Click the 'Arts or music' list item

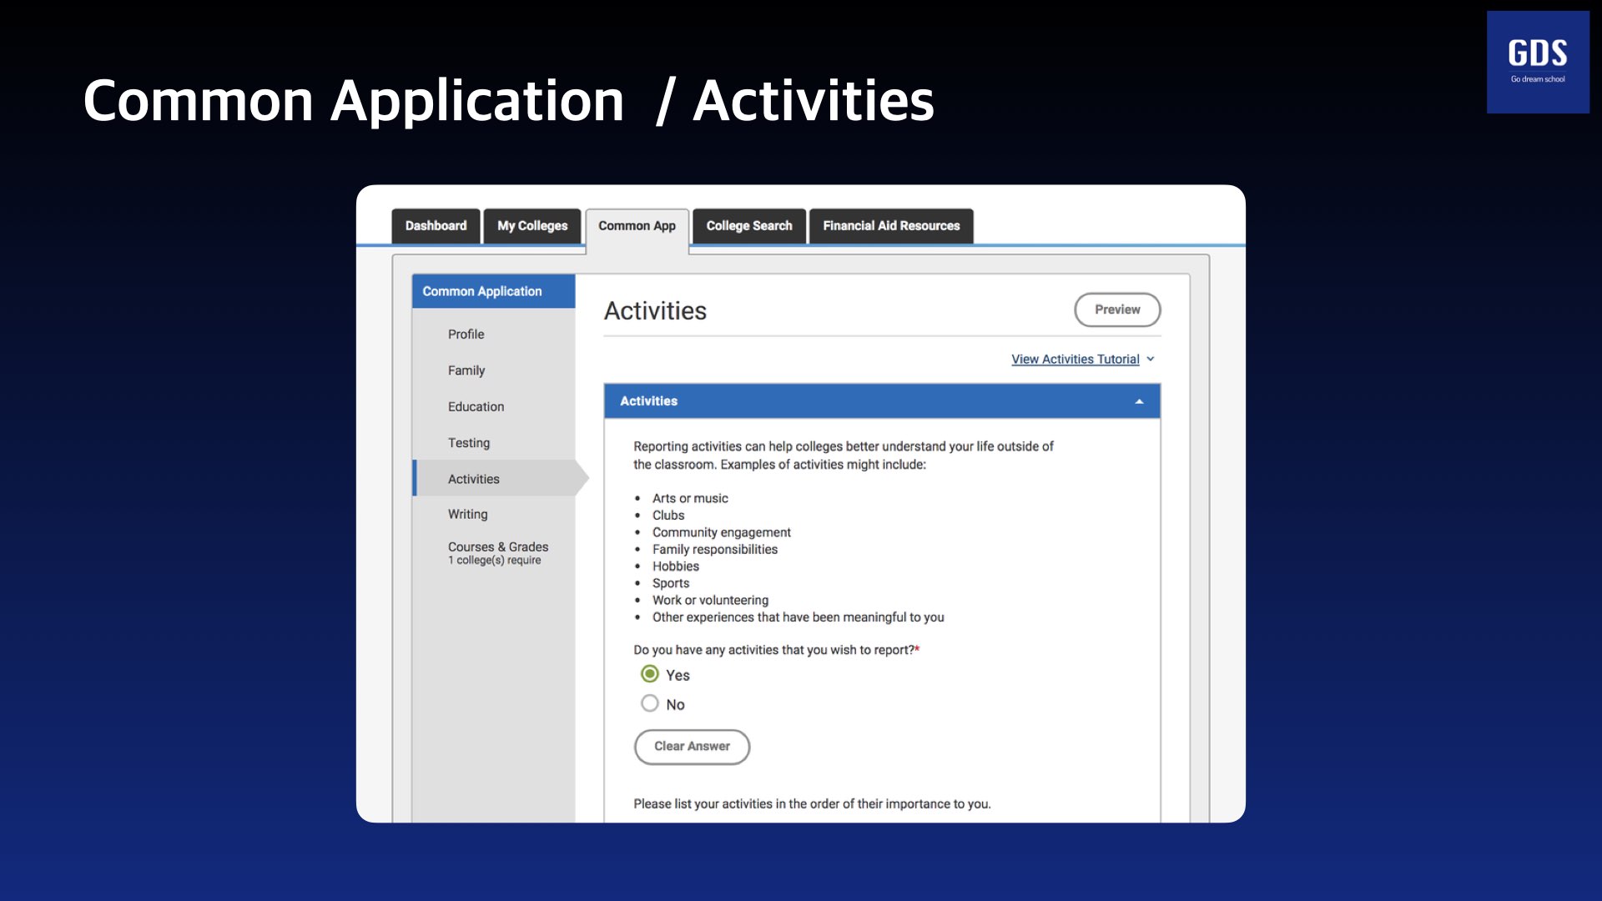click(690, 498)
